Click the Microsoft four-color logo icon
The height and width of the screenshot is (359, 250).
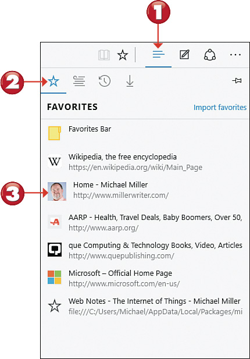click(55, 278)
